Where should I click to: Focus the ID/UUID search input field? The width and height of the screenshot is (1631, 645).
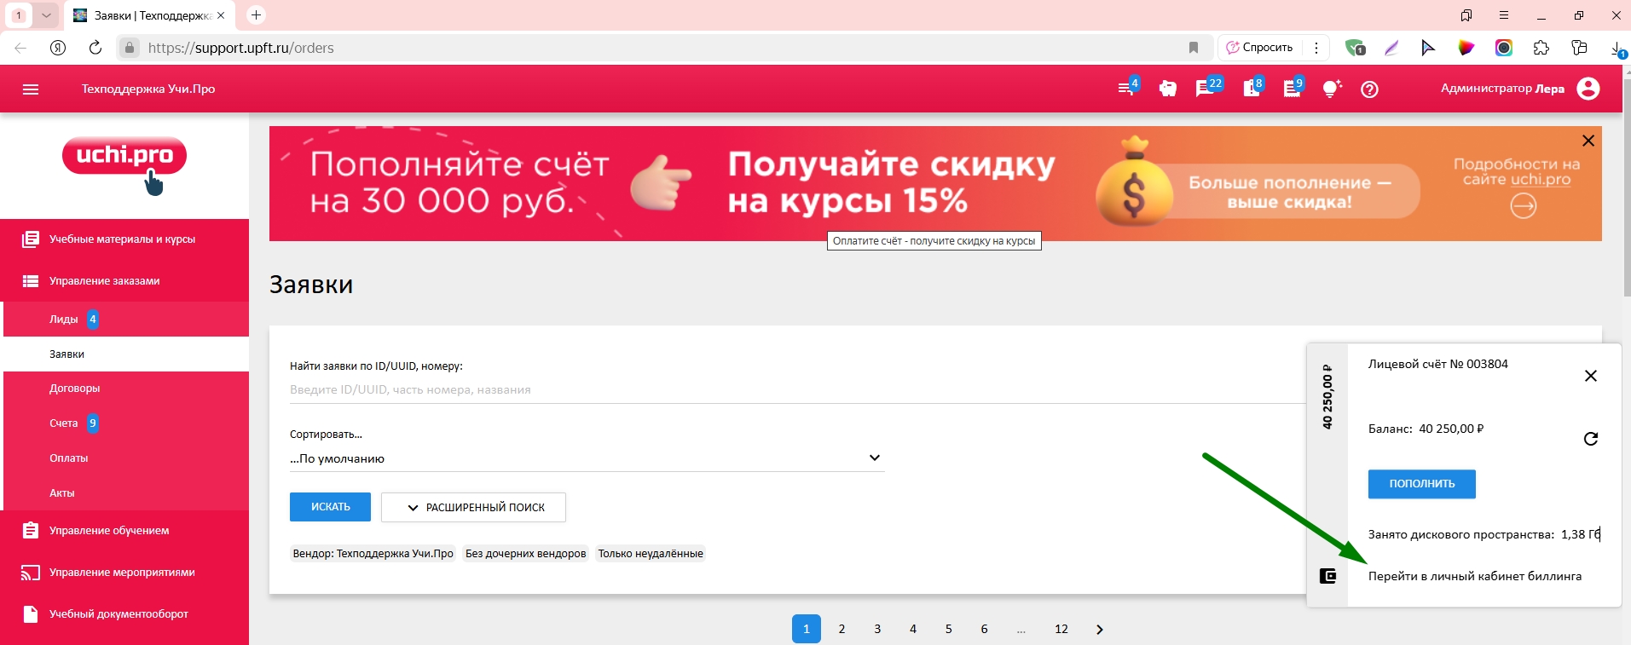point(797,390)
